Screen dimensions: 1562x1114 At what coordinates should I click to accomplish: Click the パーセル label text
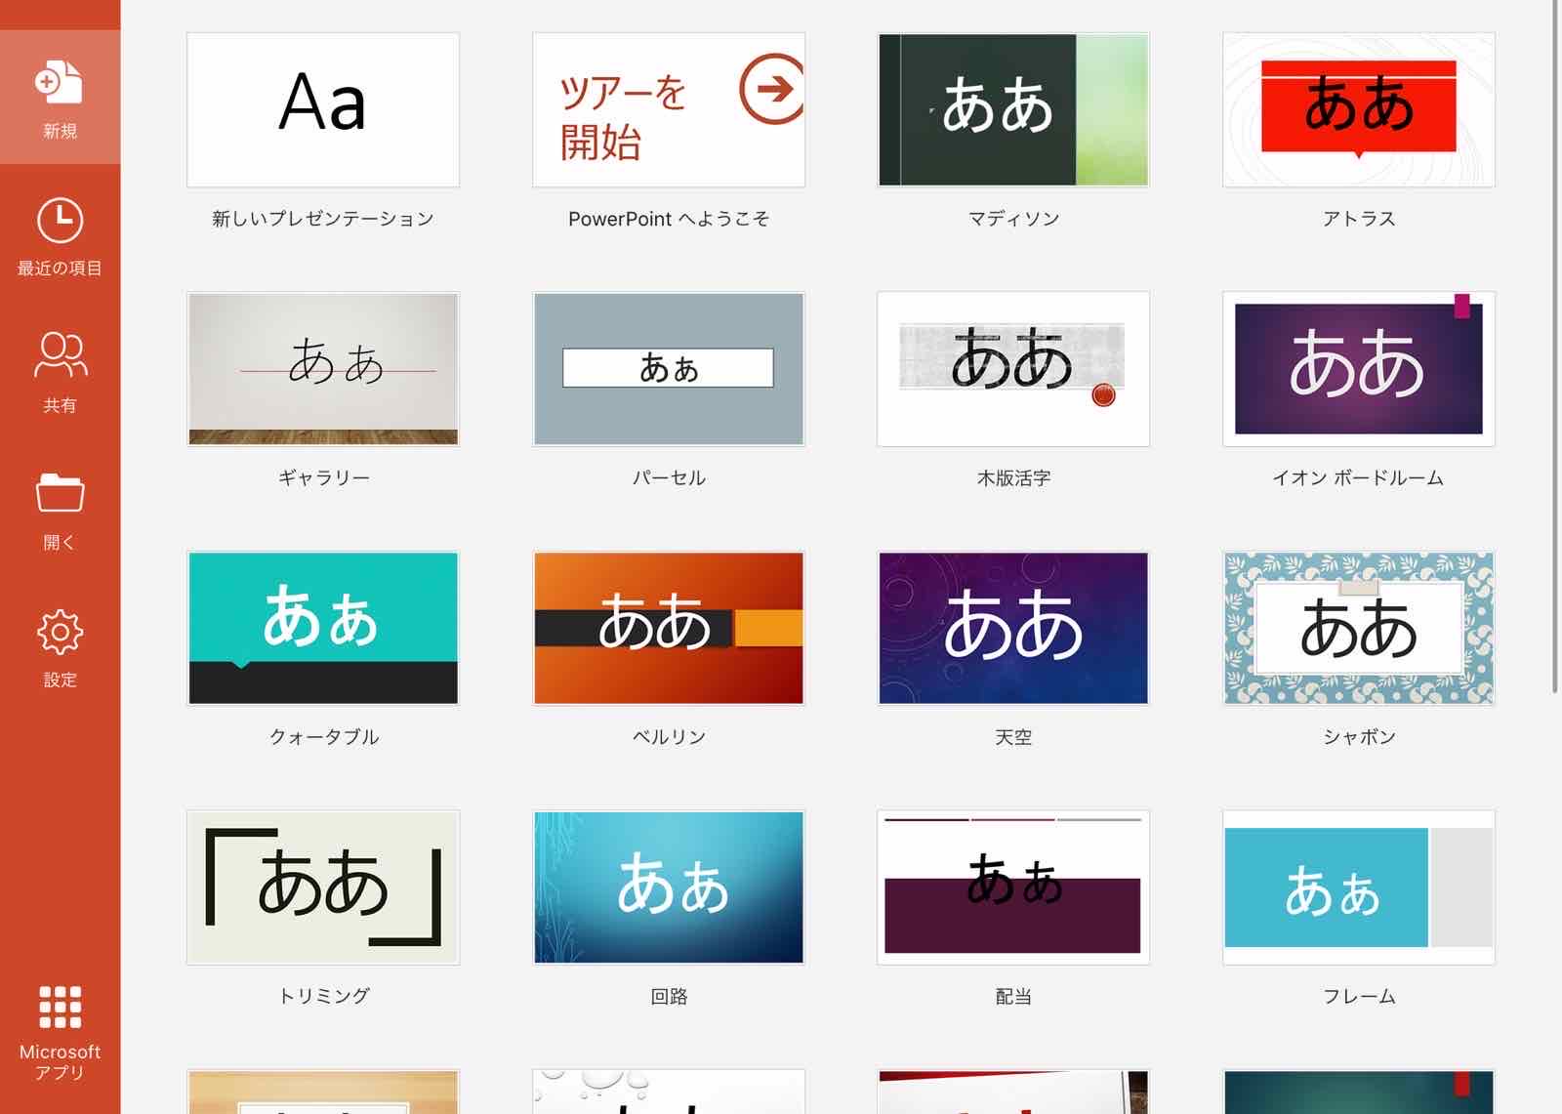click(669, 477)
